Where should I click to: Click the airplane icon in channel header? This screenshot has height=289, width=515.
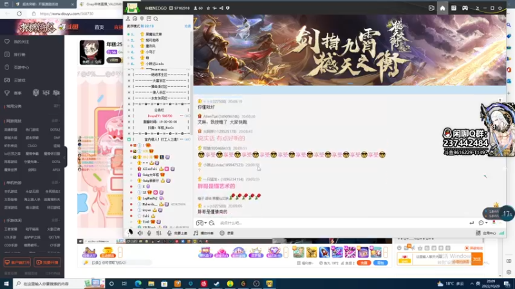click(x=215, y=8)
